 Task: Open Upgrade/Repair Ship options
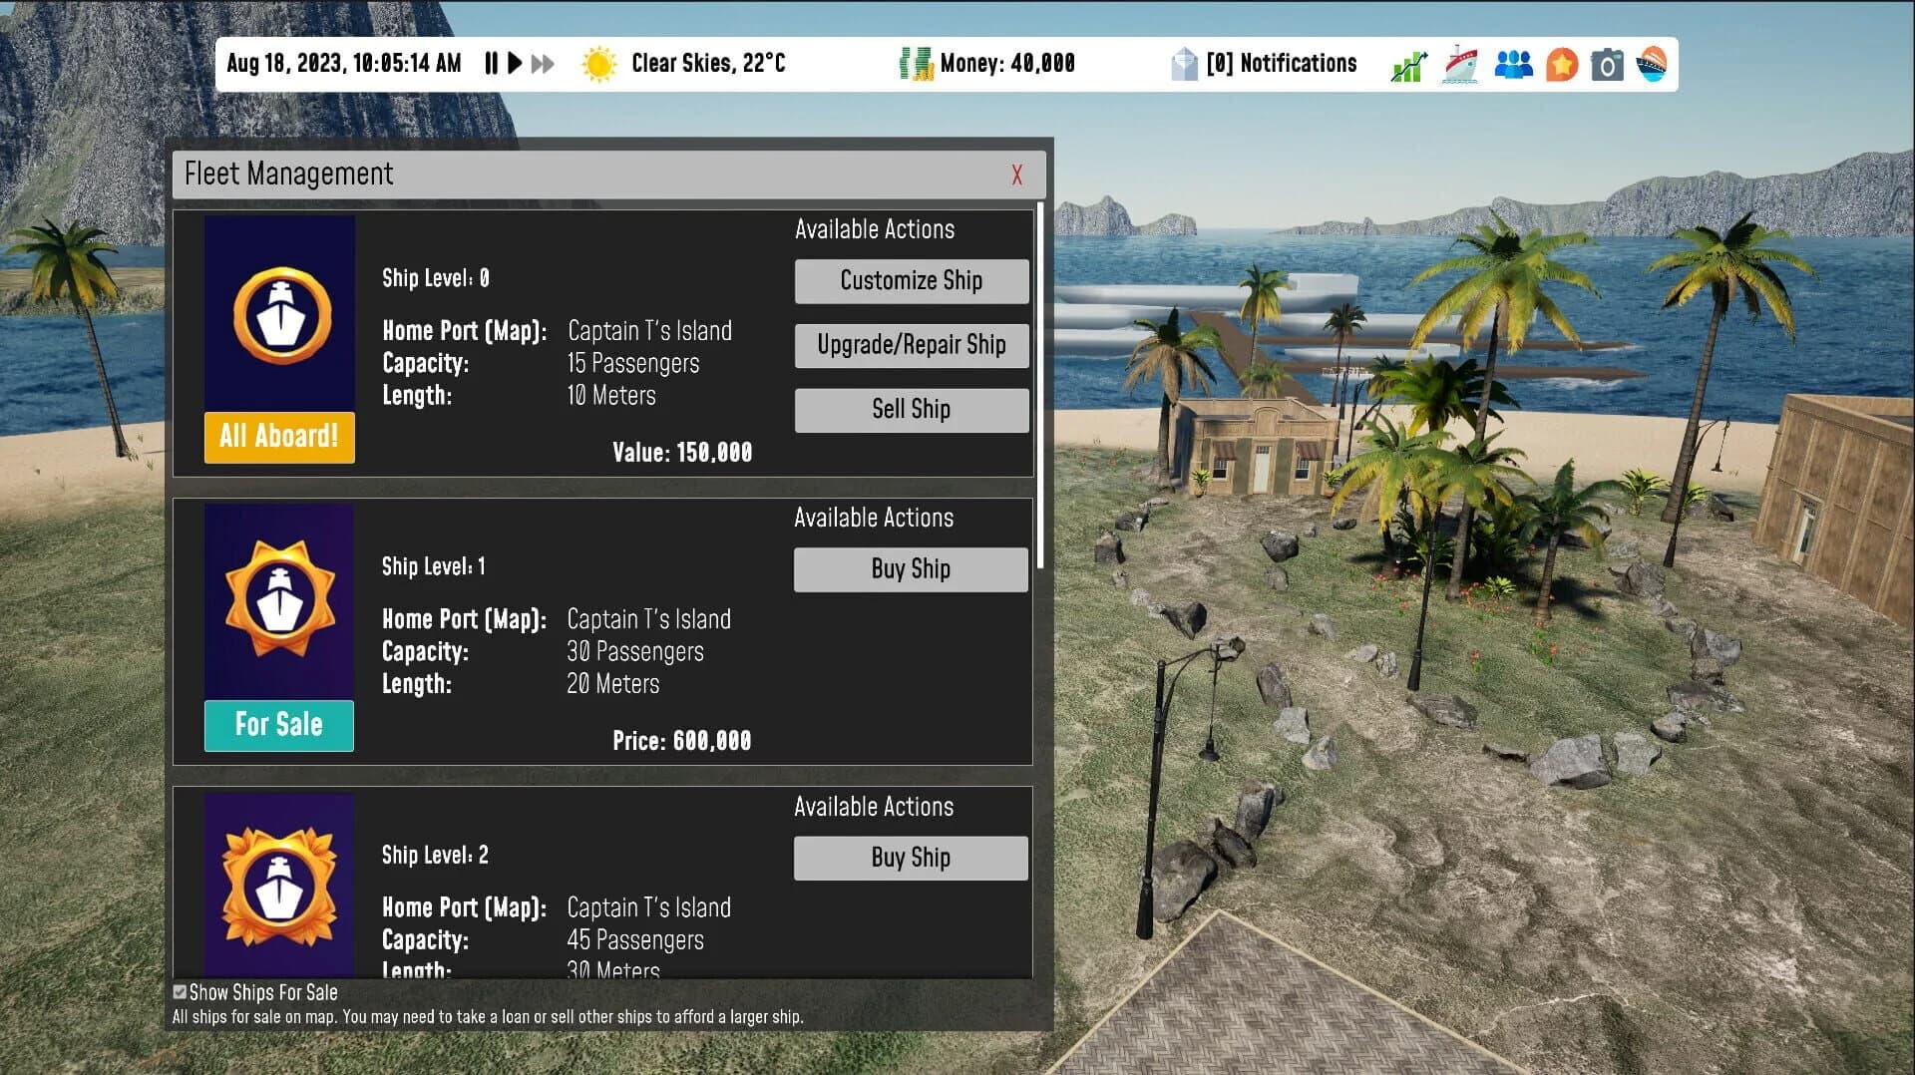click(x=911, y=345)
